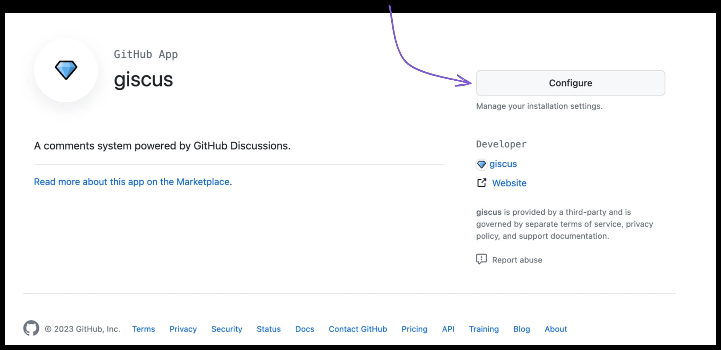This screenshot has height=350, width=721.
Task: Open the Terms footer link
Action: (144, 329)
